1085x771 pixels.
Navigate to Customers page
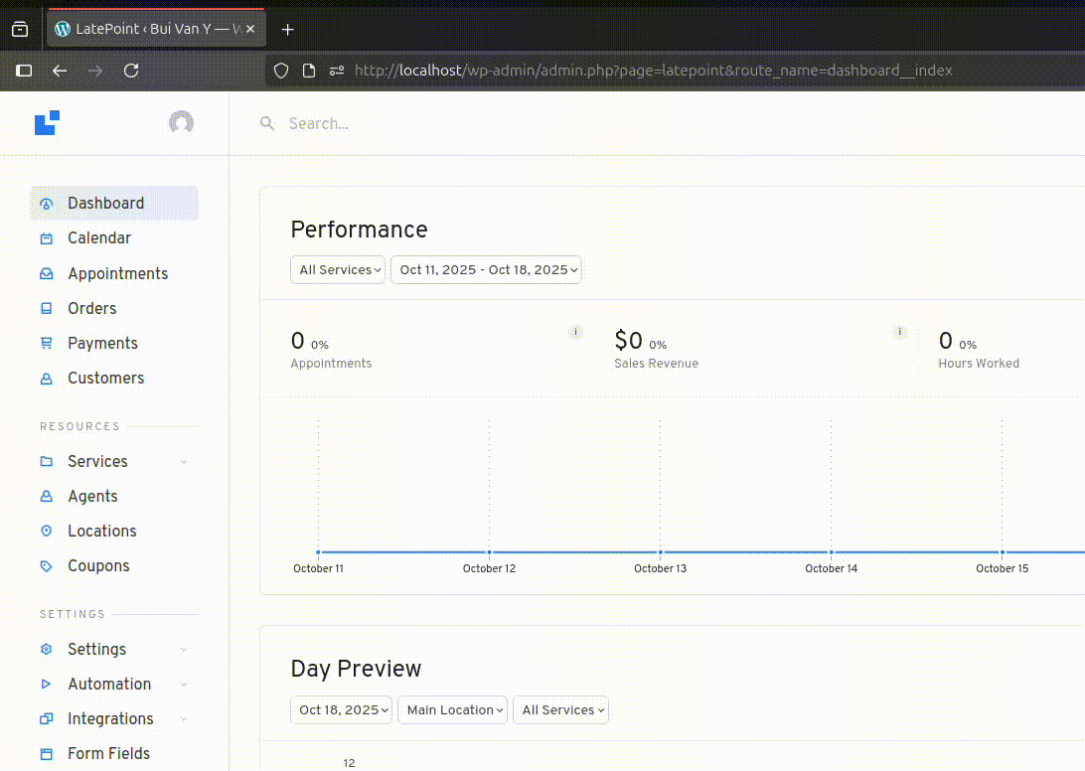point(105,378)
